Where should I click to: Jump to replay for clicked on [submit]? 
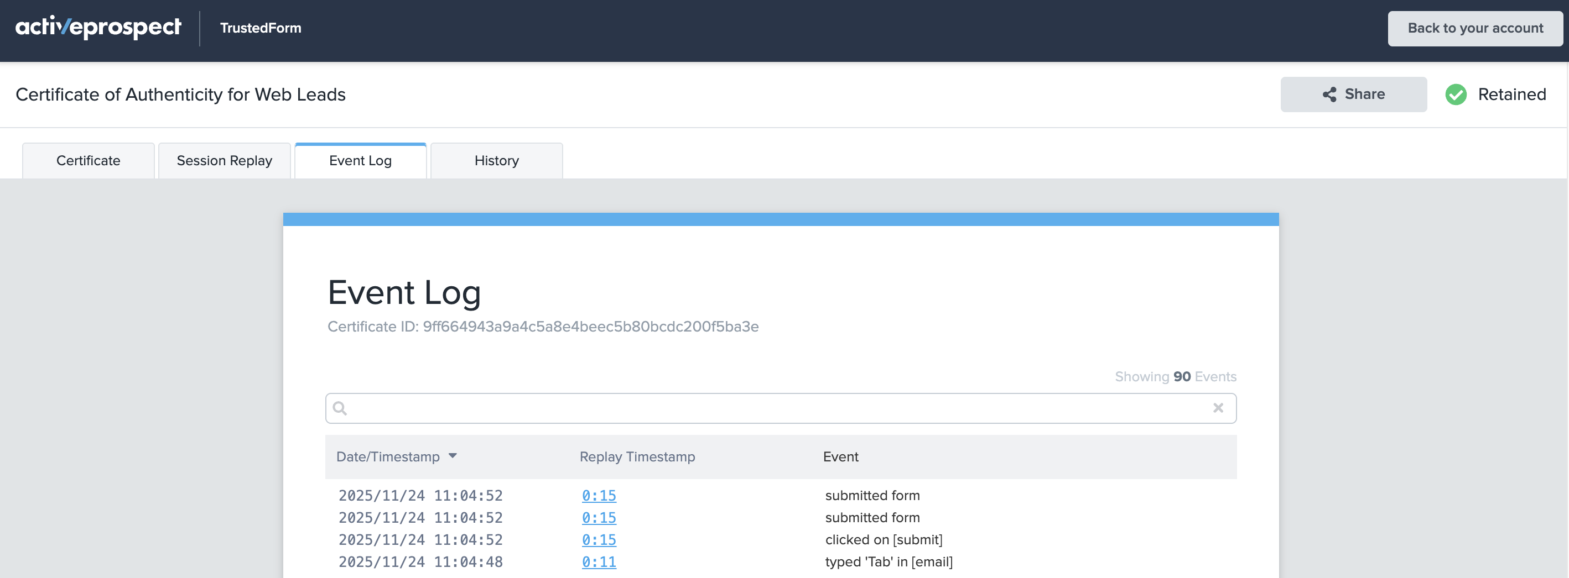pyautogui.click(x=599, y=540)
